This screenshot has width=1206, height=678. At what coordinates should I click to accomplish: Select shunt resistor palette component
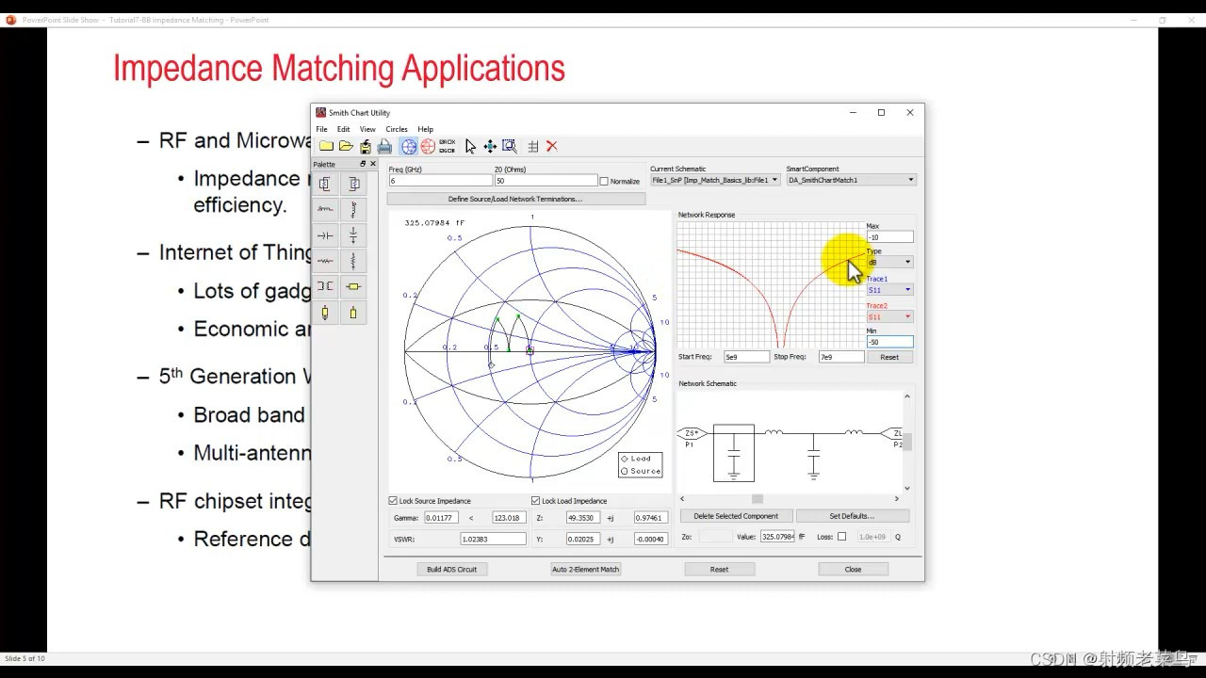[353, 261]
